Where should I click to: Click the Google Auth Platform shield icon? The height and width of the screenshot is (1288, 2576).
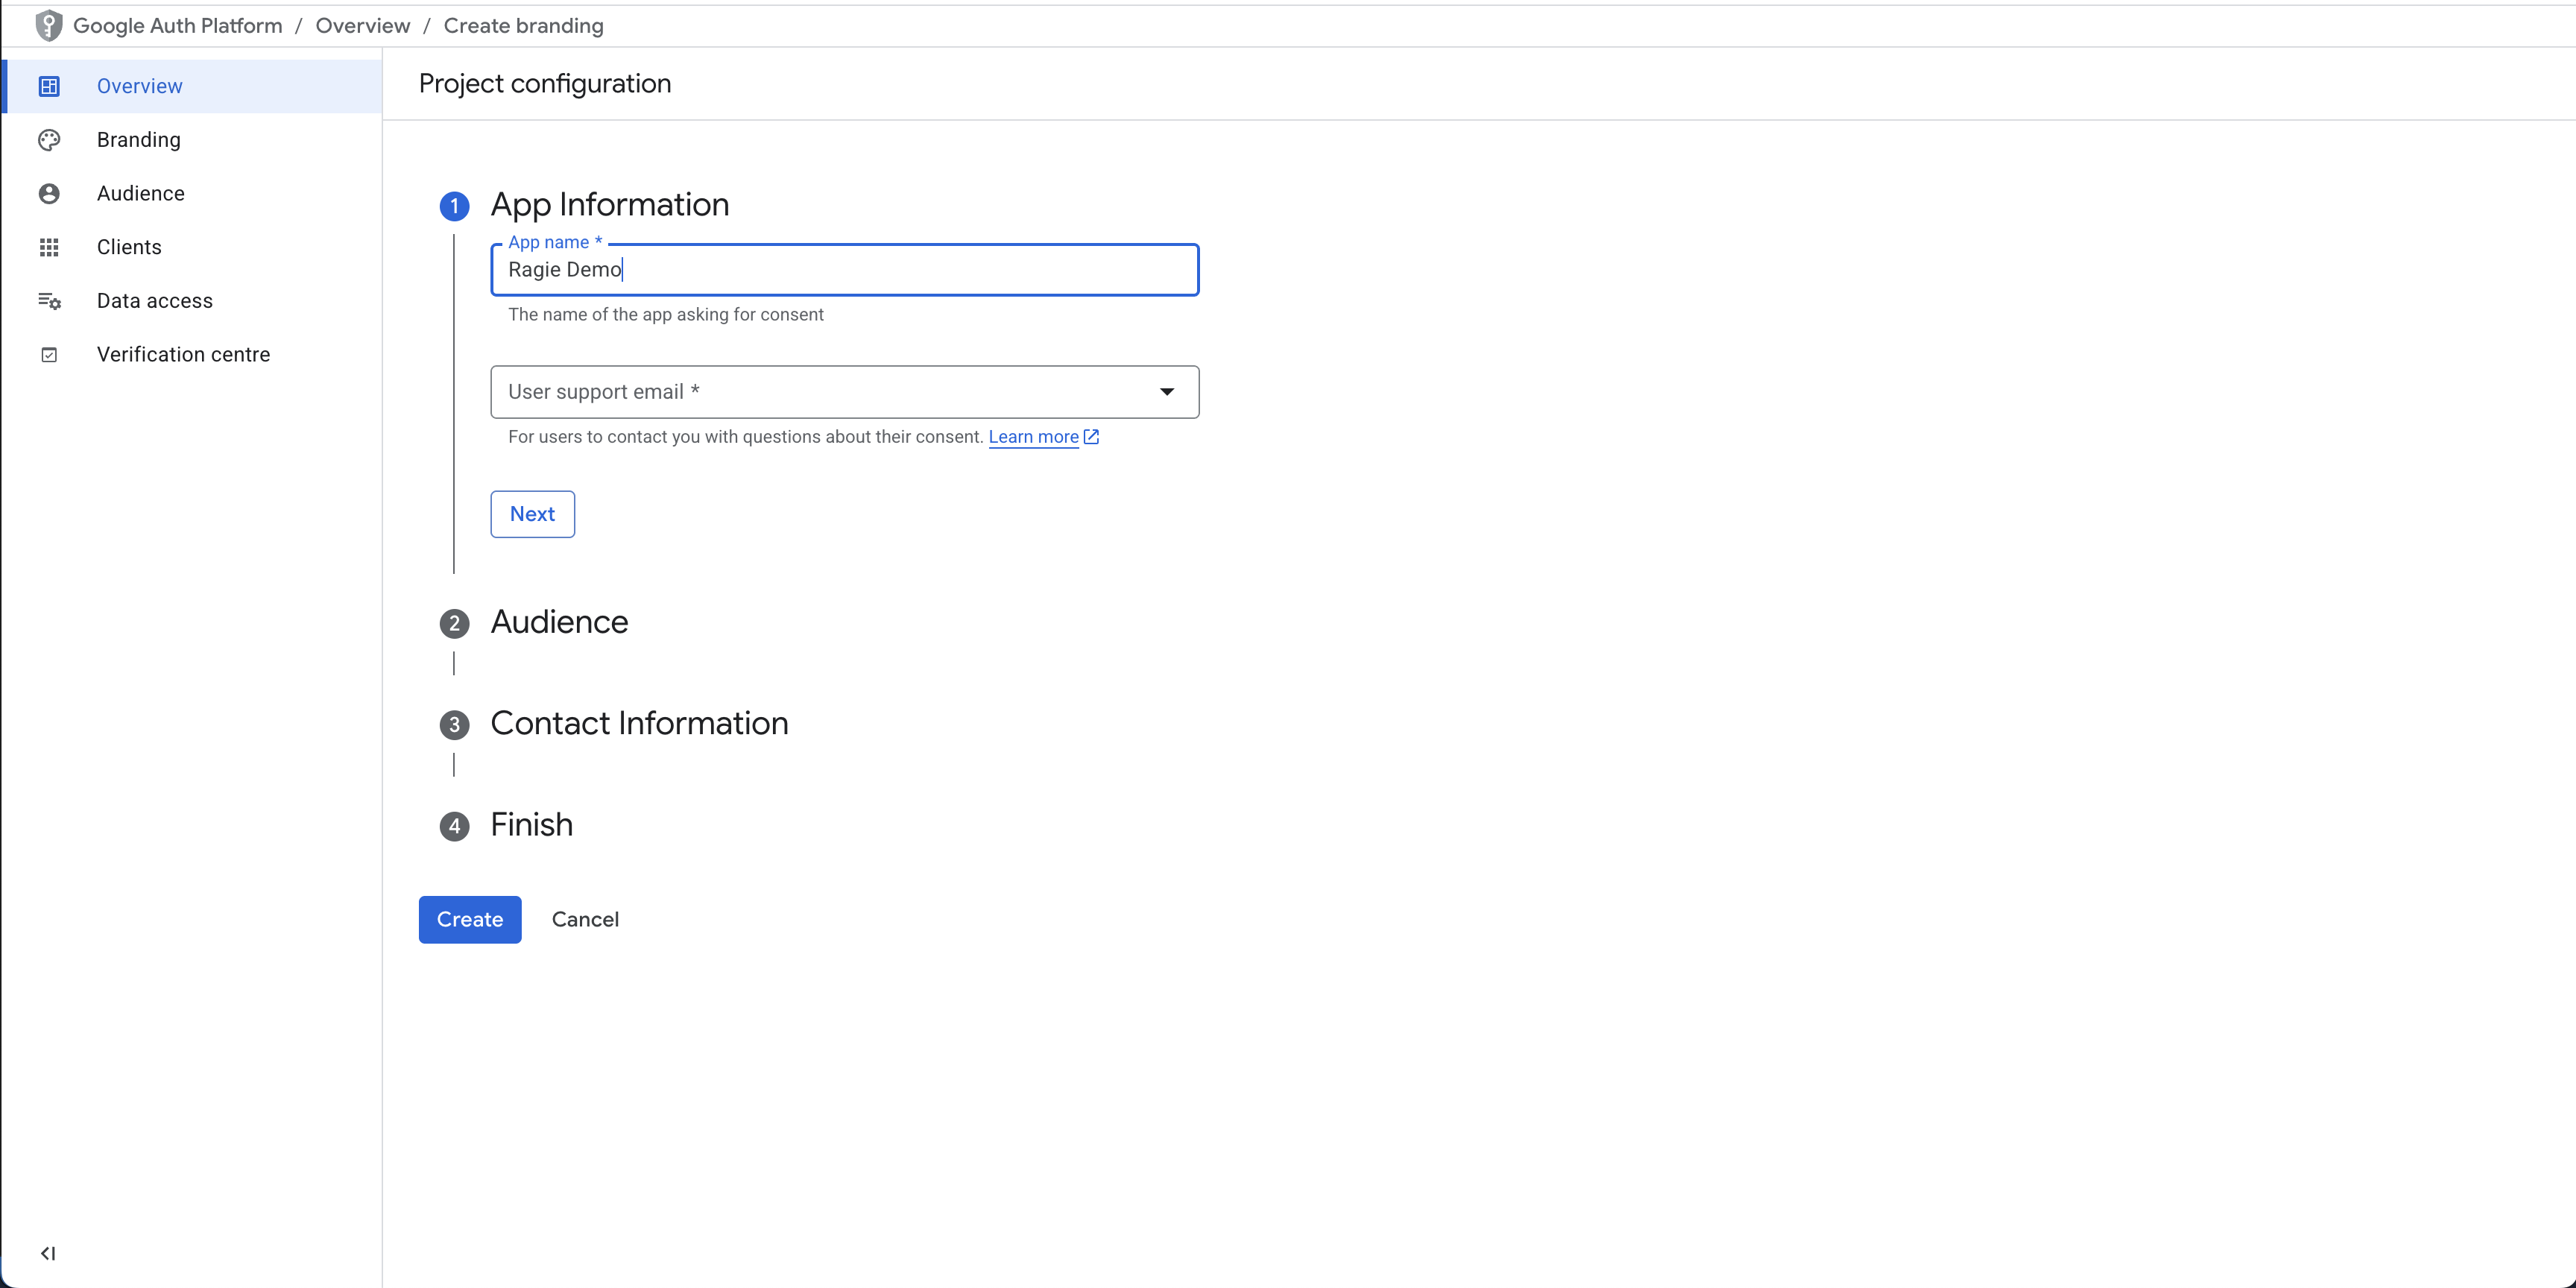click(48, 26)
